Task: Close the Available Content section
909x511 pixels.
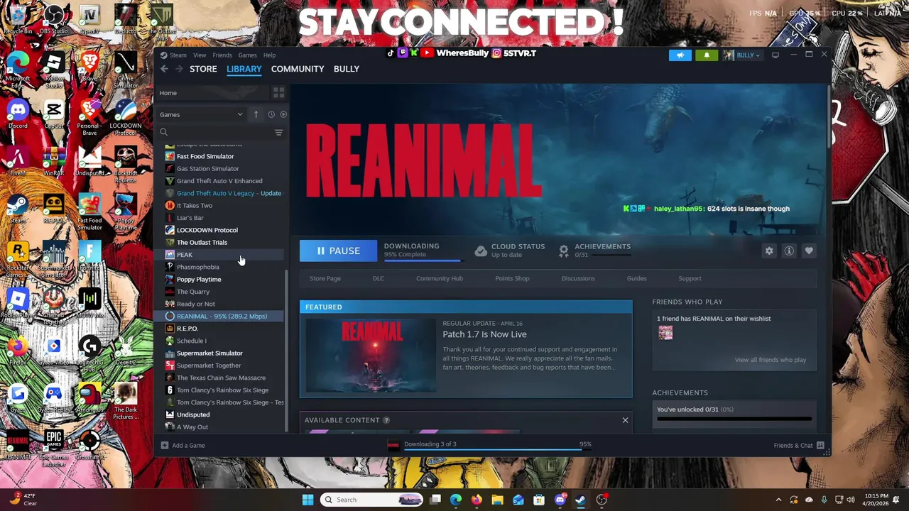Action: (625, 420)
